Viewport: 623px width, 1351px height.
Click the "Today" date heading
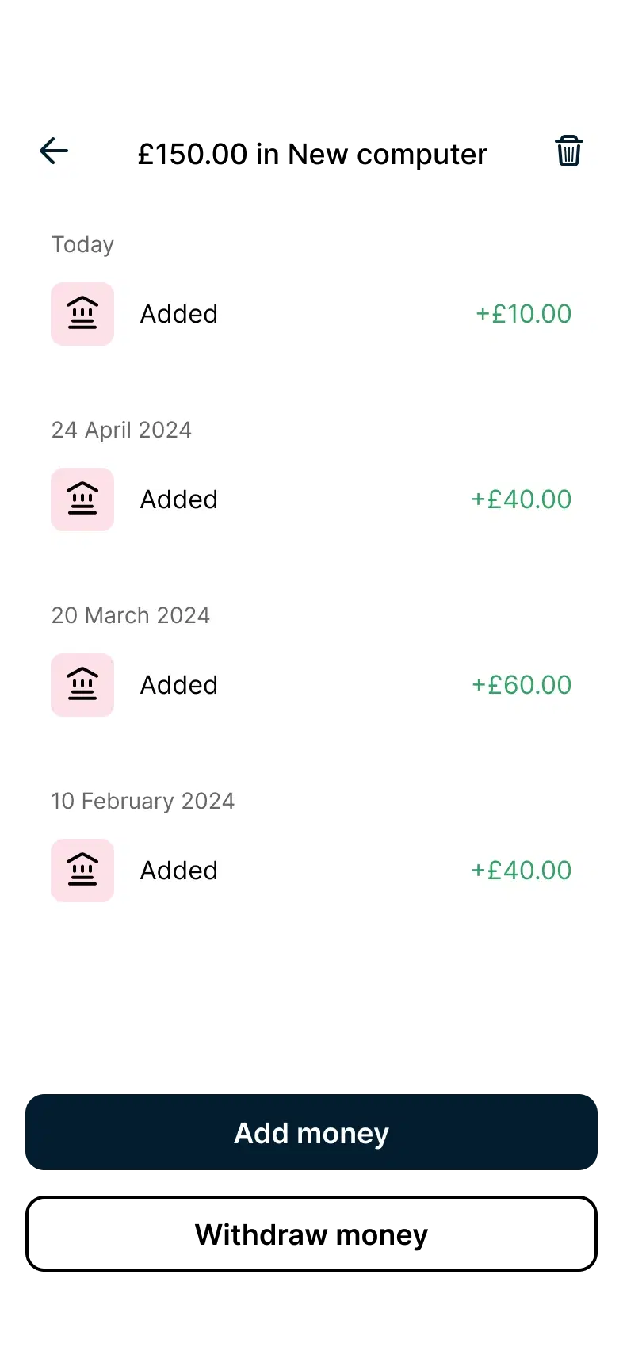point(82,244)
